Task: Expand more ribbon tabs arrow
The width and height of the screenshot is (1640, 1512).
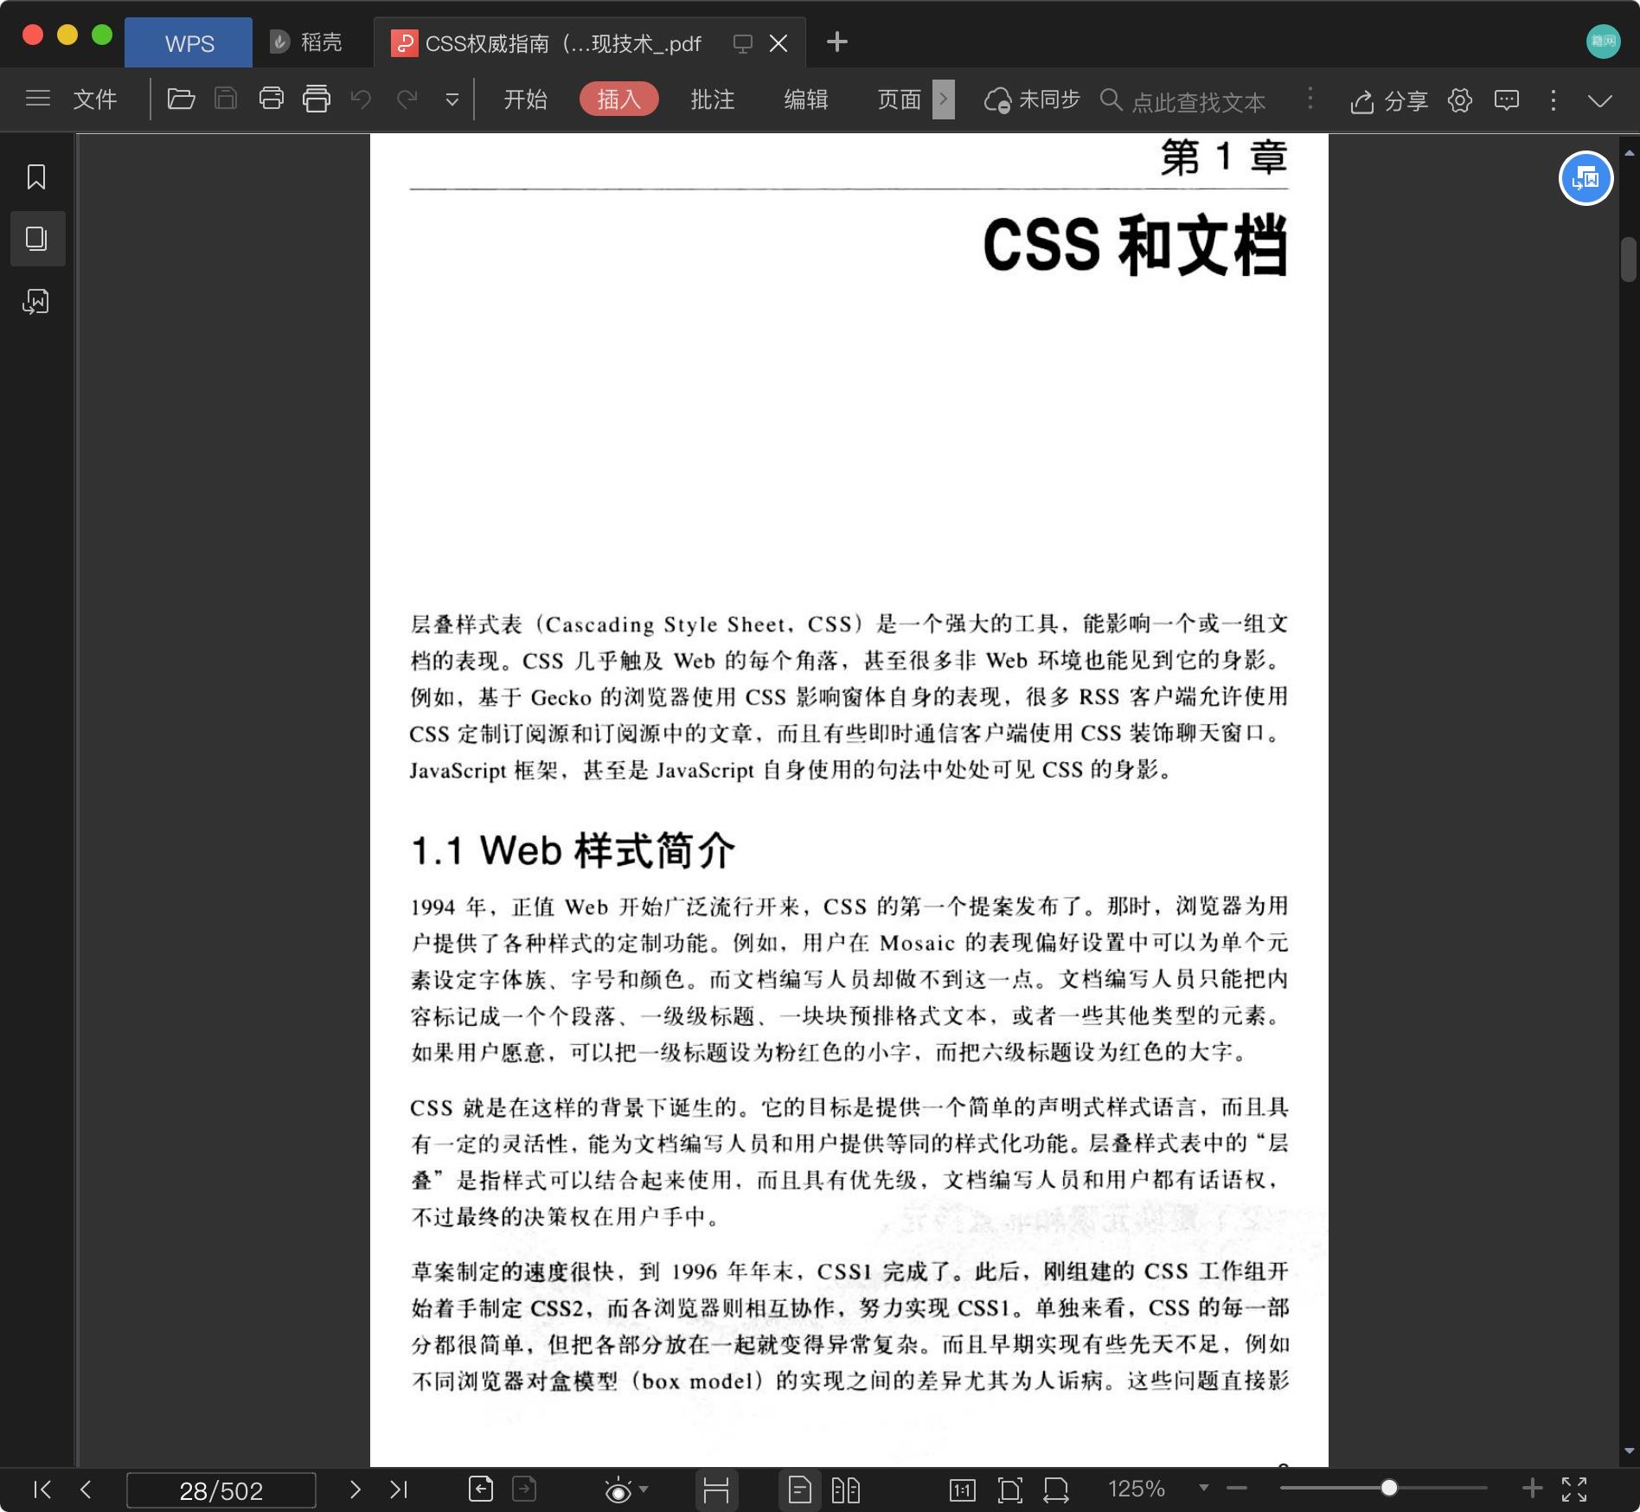Action: [944, 99]
